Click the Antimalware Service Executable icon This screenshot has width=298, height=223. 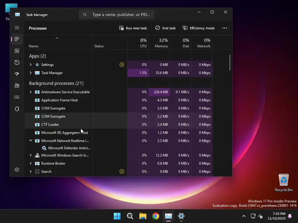tap(37, 92)
